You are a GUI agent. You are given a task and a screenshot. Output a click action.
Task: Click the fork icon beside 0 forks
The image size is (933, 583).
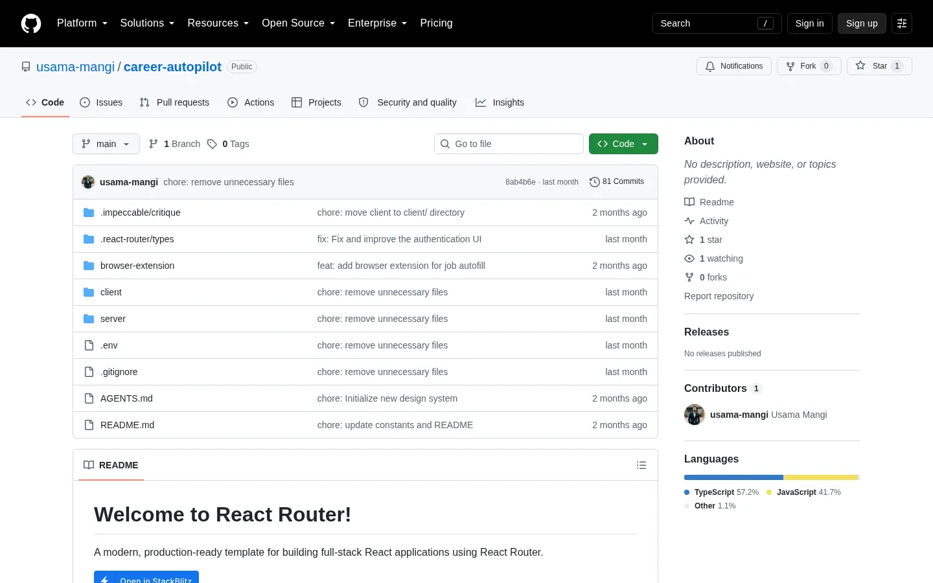[x=689, y=277]
